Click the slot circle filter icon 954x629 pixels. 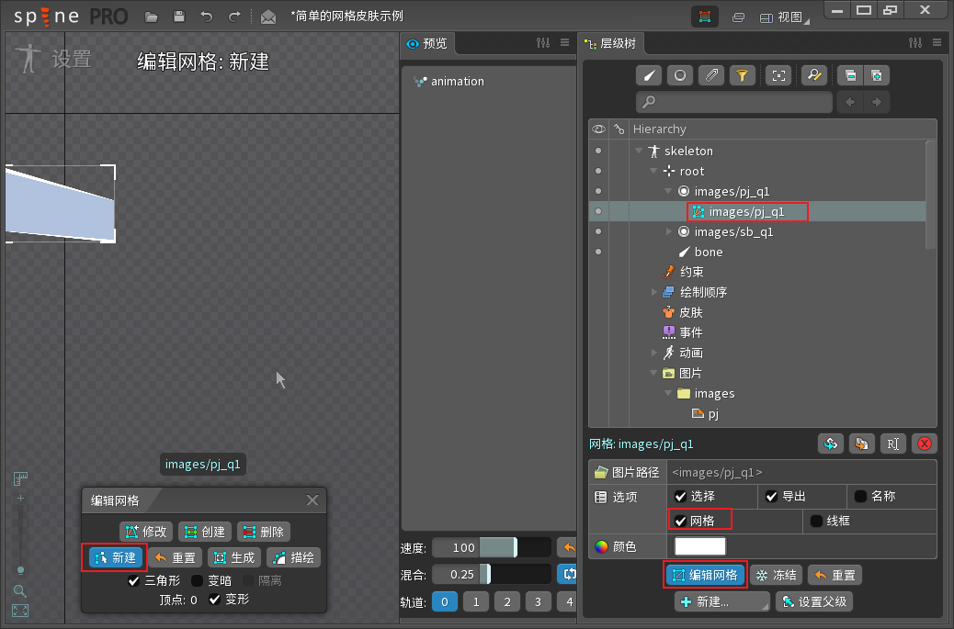coord(679,75)
